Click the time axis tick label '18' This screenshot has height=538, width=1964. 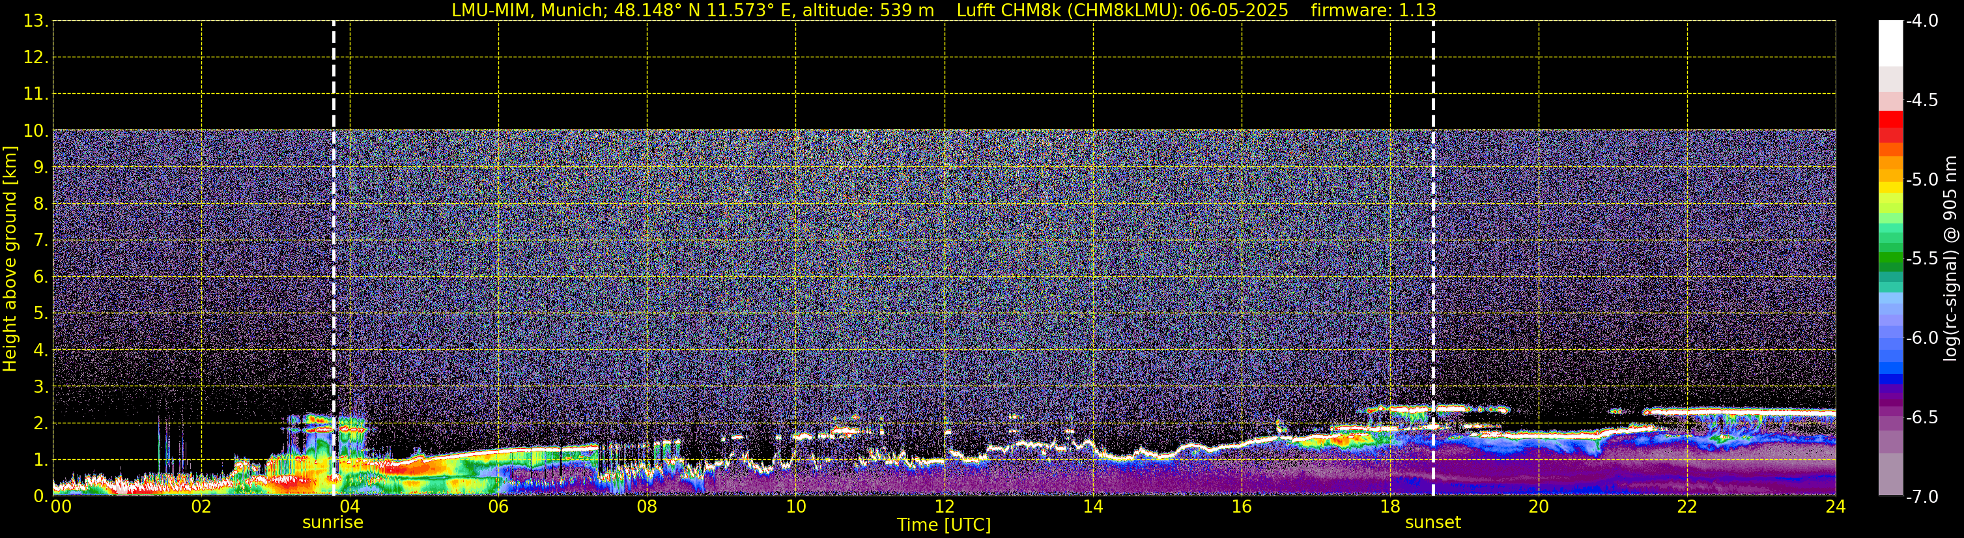[1391, 507]
